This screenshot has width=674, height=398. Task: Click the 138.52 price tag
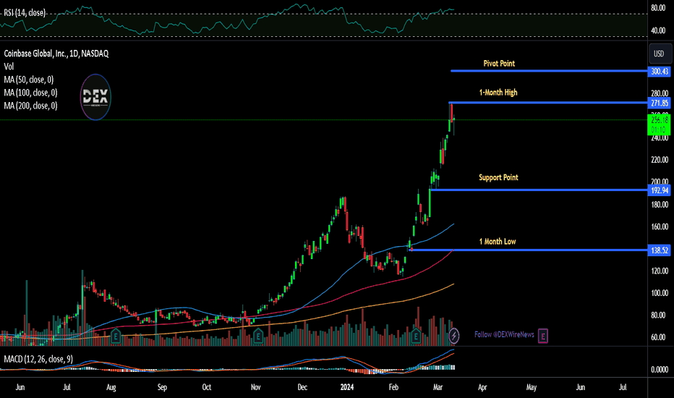tap(660, 250)
